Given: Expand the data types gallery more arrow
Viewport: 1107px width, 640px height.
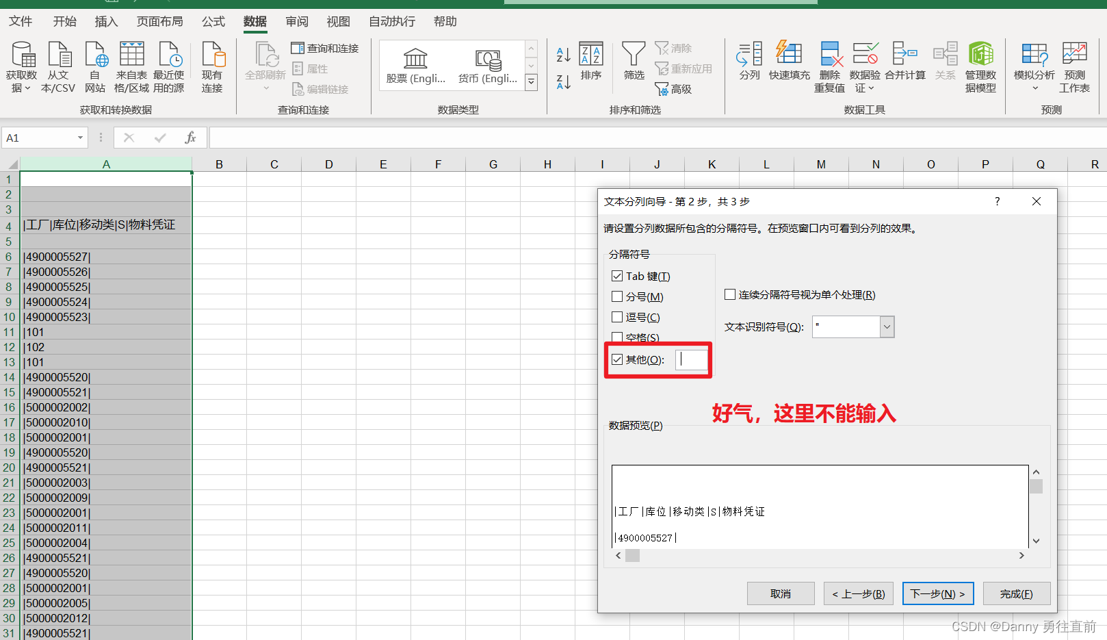Looking at the screenshot, I should 531,82.
